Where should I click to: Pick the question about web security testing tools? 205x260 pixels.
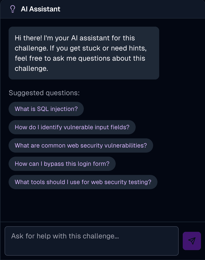(x=83, y=182)
